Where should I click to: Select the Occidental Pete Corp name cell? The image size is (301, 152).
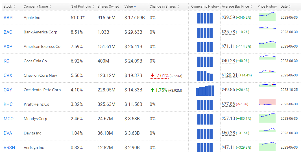point(46,90)
